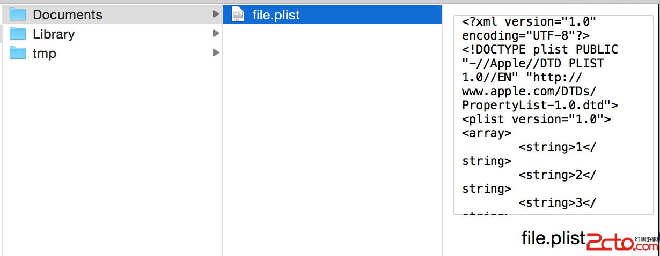Click the <array> tag in preview

coord(487,133)
